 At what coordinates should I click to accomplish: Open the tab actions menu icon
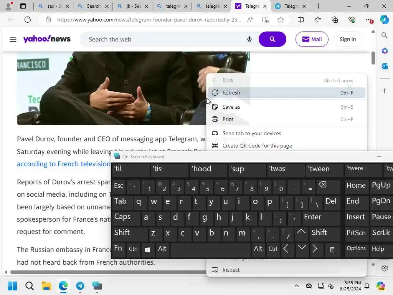(x=23, y=6)
